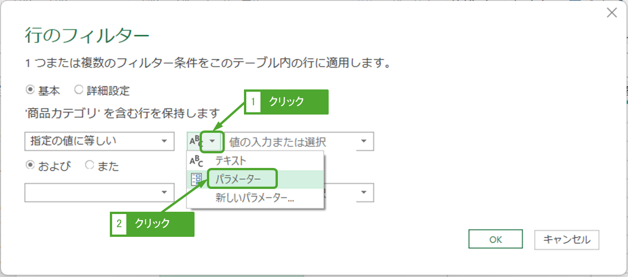The width and height of the screenshot is (628, 277).
Task: Switch to 詳細設定 filter mode
Action: (78, 90)
